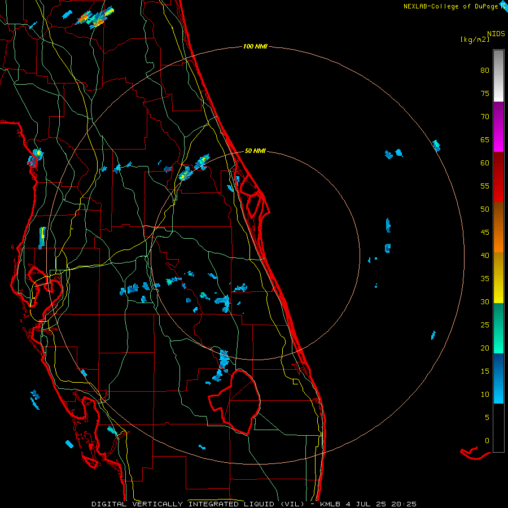The image size is (508, 508).
Task: Pick the dark red segment of the color bar
Action: click(x=498, y=177)
